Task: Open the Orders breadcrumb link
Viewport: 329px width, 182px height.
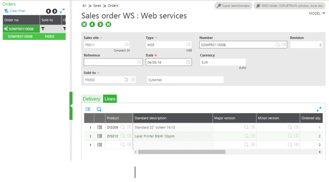Action: click(113, 5)
